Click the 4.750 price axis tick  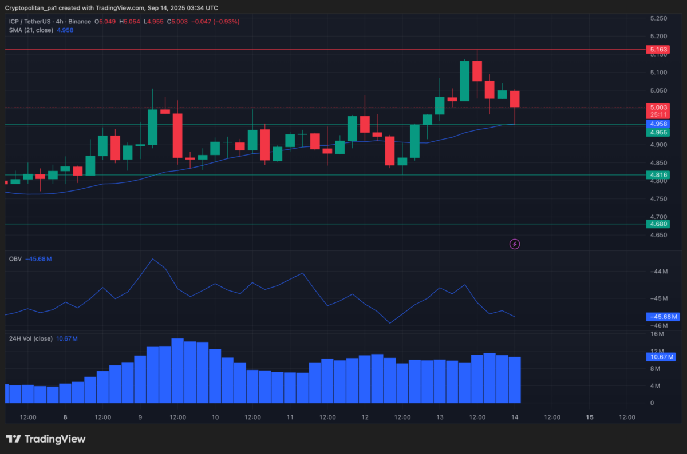click(658, 199)
